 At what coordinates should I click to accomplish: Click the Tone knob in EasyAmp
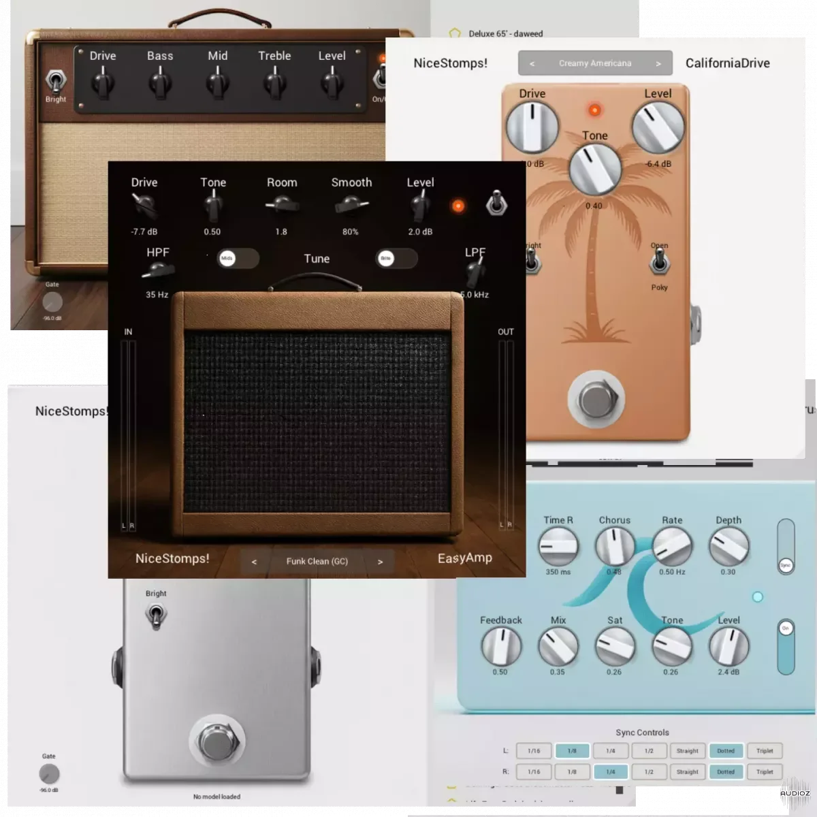213,204
